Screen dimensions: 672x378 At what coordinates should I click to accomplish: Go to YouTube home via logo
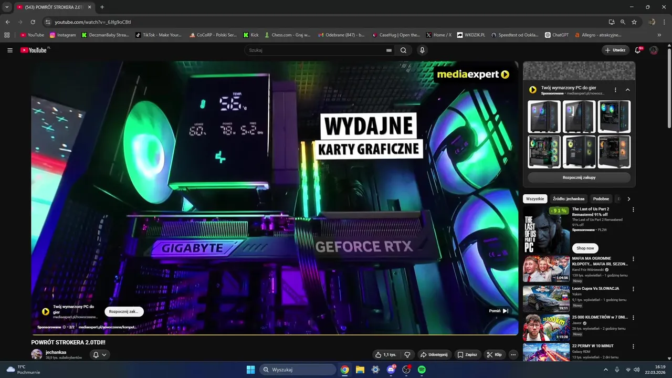tap(35, 50)
